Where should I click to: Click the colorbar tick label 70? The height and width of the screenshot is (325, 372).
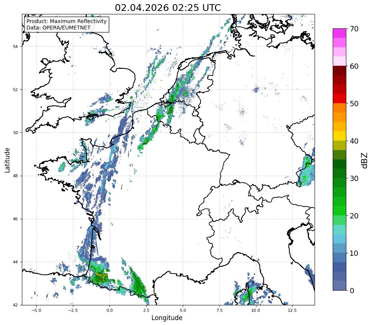click(354, 29)
